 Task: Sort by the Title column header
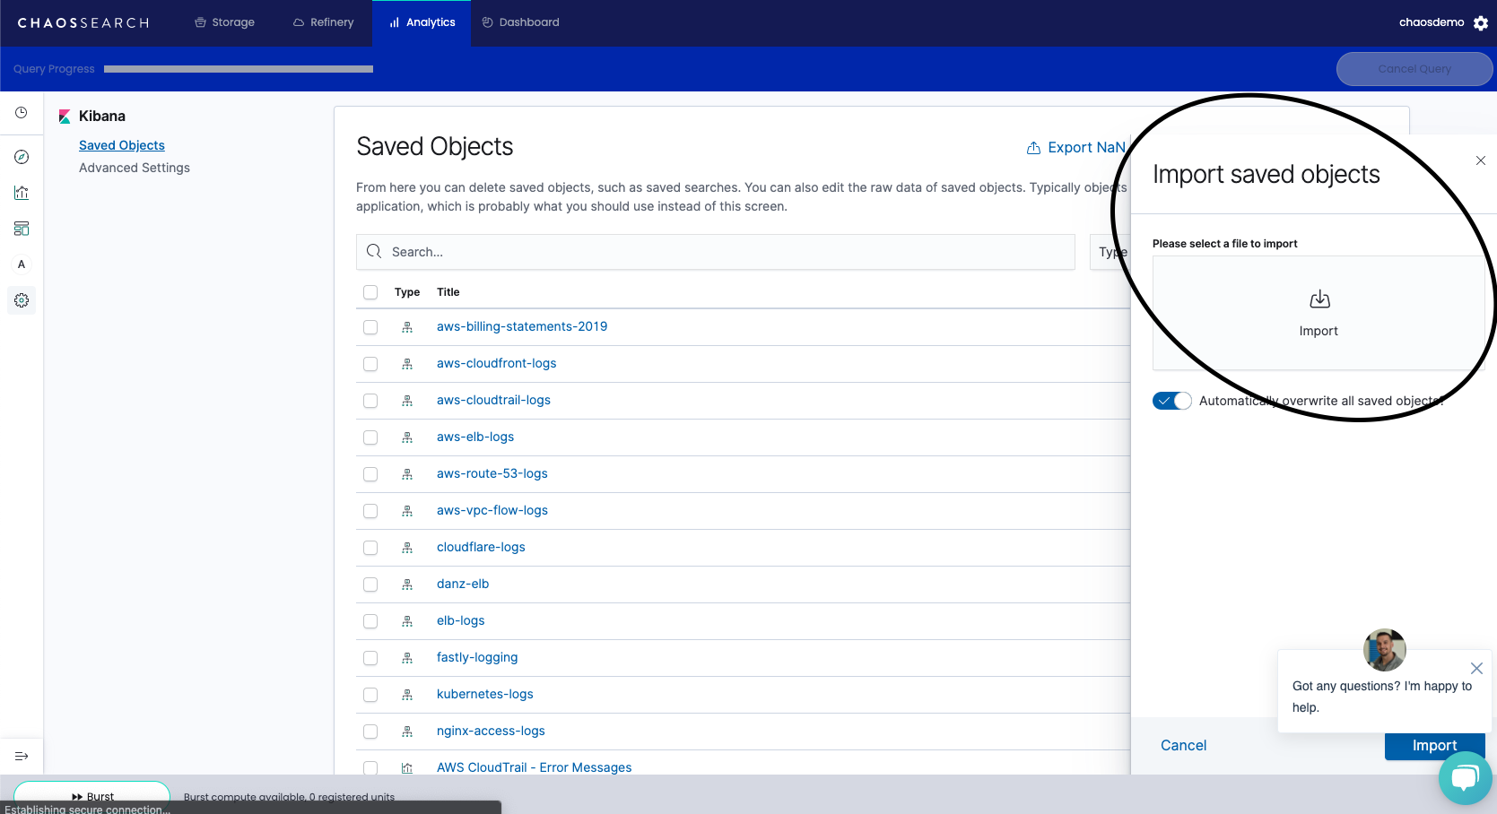tap(448, 292)
